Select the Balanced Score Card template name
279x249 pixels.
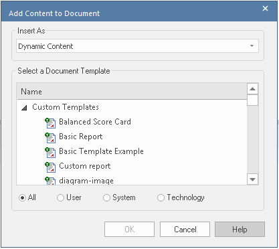95,122
